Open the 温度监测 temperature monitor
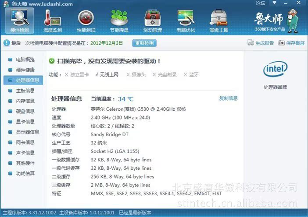The width and height of the screenshot is (308, 217). coord(52,21)
